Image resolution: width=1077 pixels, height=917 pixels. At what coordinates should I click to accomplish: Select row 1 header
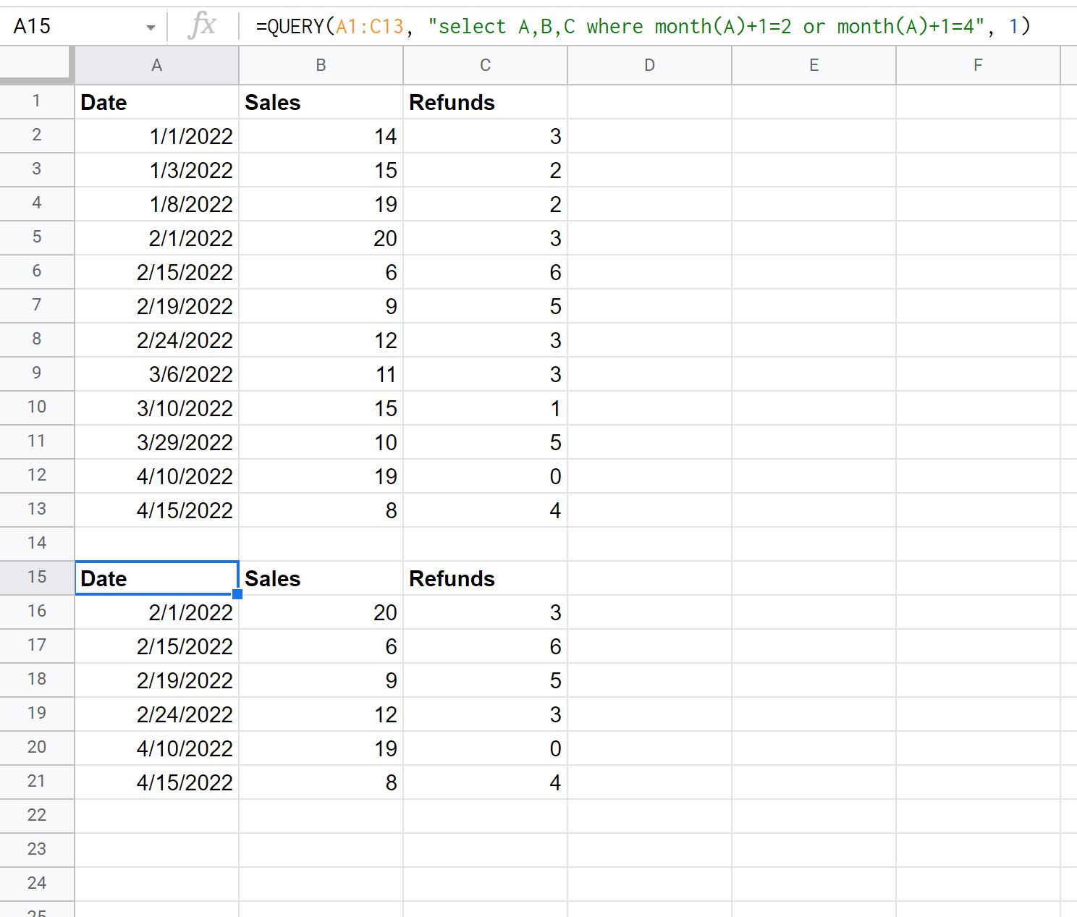pyautogui.click(x=37, y=101)
